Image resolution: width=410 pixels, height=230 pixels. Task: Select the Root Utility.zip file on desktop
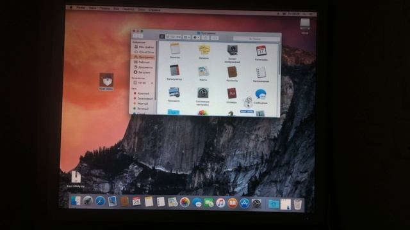point(76,177)
